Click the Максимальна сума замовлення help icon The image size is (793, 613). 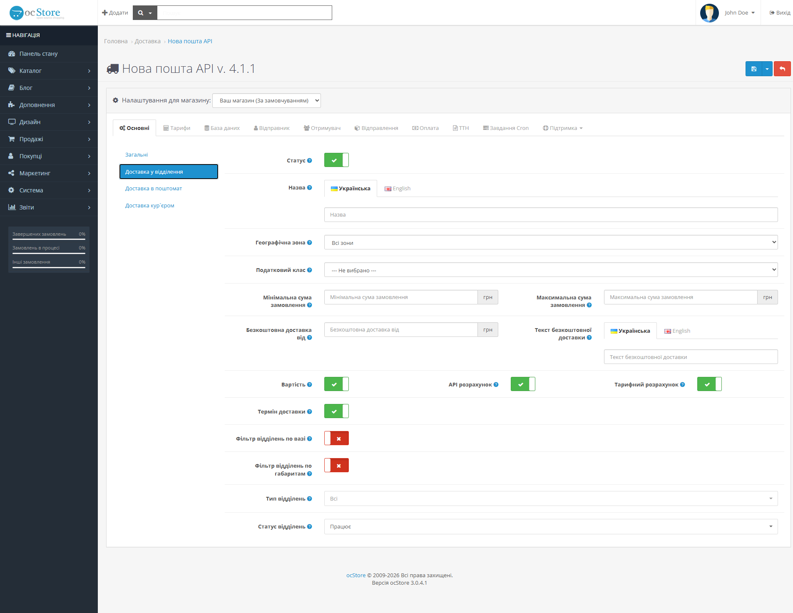click(x=589, y=305)
